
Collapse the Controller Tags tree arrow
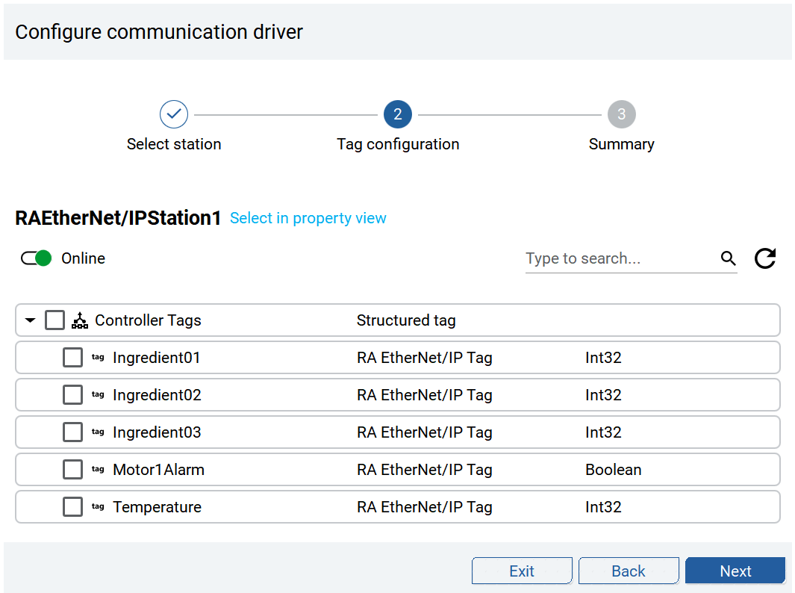[x=30, y=320]
